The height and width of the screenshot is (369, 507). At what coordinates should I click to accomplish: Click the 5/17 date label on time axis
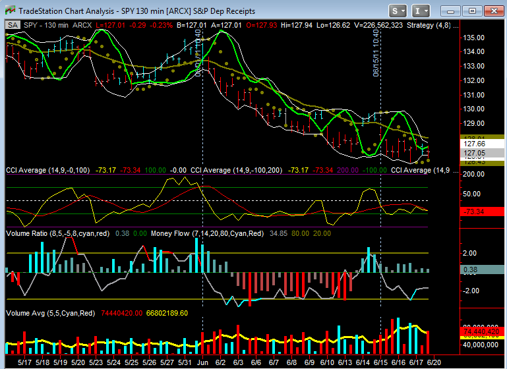pos(24,362)
